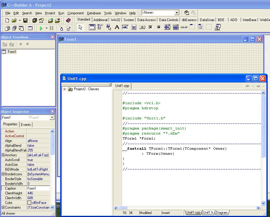270x217 pixels.
Task: Click code editor horizontal scroll right arrow
Action: [x=258, y=208]
